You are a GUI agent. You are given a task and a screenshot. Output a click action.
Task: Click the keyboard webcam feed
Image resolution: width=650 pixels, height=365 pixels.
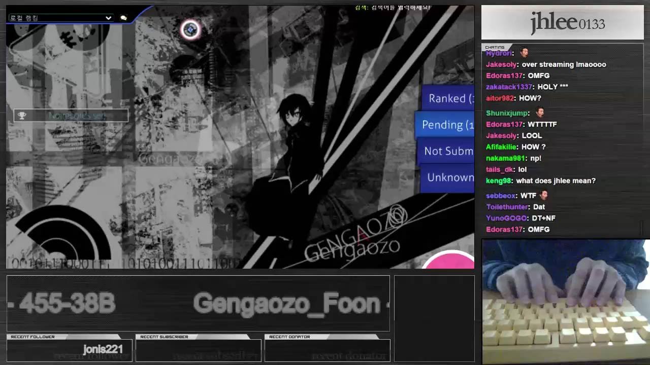pos(565,302)
